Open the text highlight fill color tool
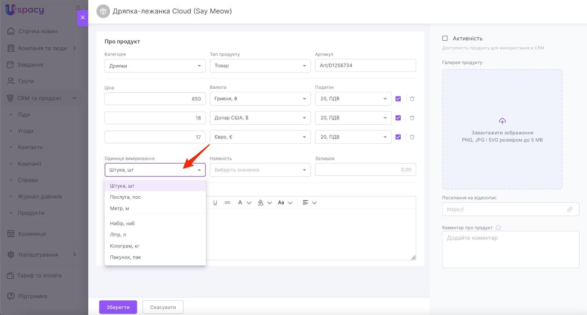Image resolution: width=587 pixels, height=315 pixels. pos(260,202)
